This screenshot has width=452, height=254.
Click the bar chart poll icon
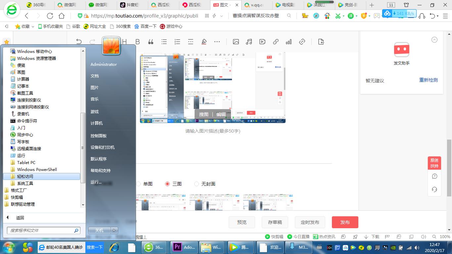289,42
